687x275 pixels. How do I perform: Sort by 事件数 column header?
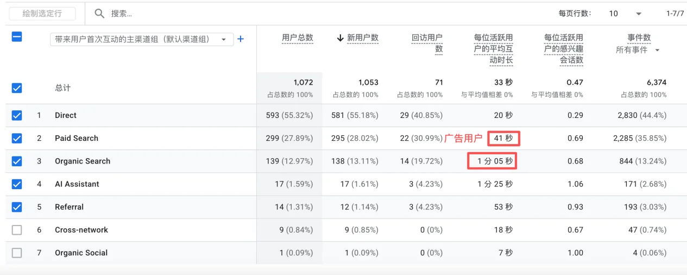pyautogui.click(x=639, y=38)
